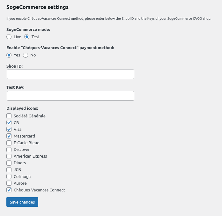Focus the Shop ID input field
222x216 pixels.
(70, 74)
